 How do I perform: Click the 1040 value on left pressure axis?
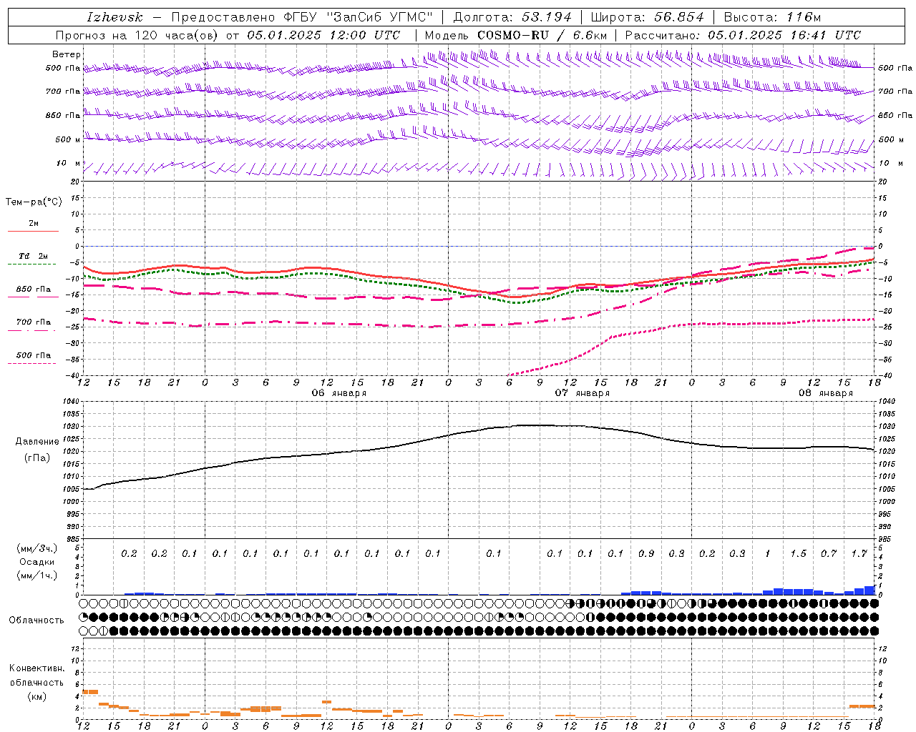[x=72, y=402]
